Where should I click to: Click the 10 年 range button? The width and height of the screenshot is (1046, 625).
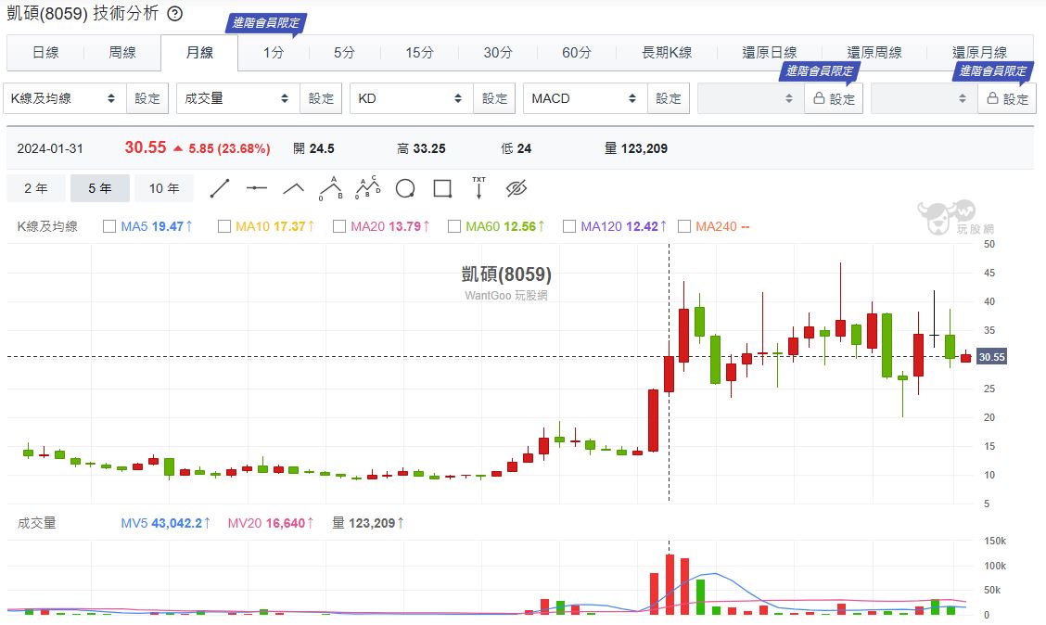tap(164, 188)
